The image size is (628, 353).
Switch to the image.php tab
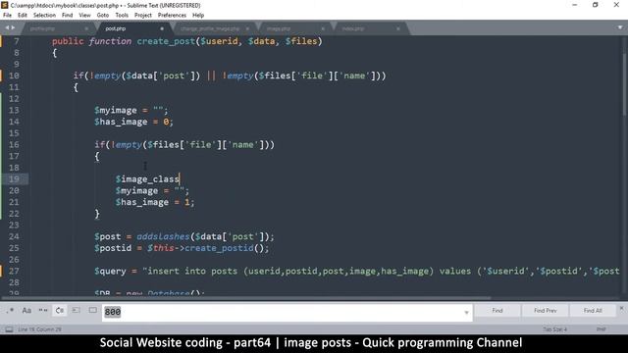[279, 28]
